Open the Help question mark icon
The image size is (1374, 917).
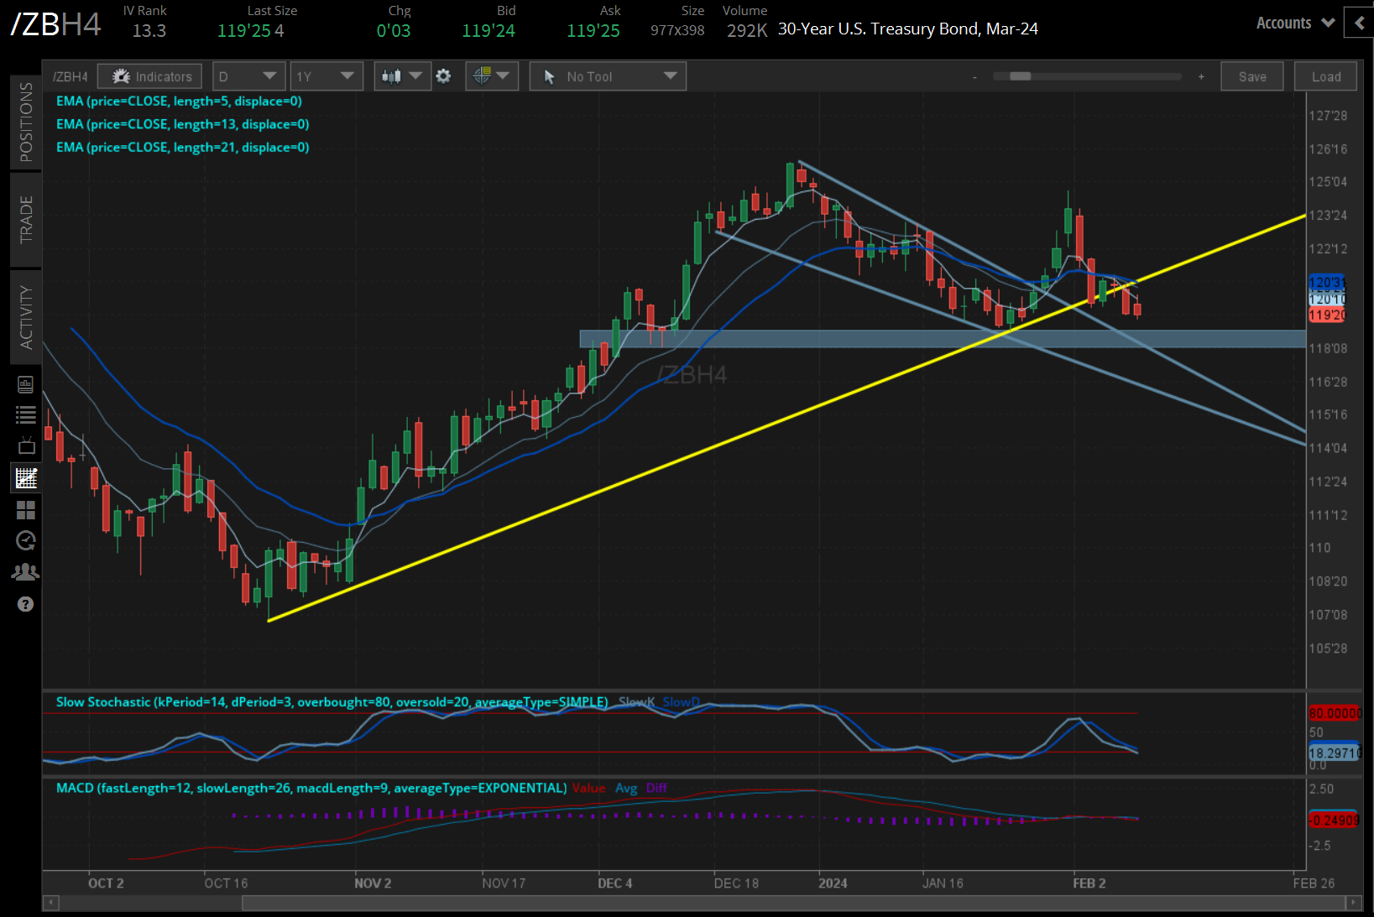point(25,604)
